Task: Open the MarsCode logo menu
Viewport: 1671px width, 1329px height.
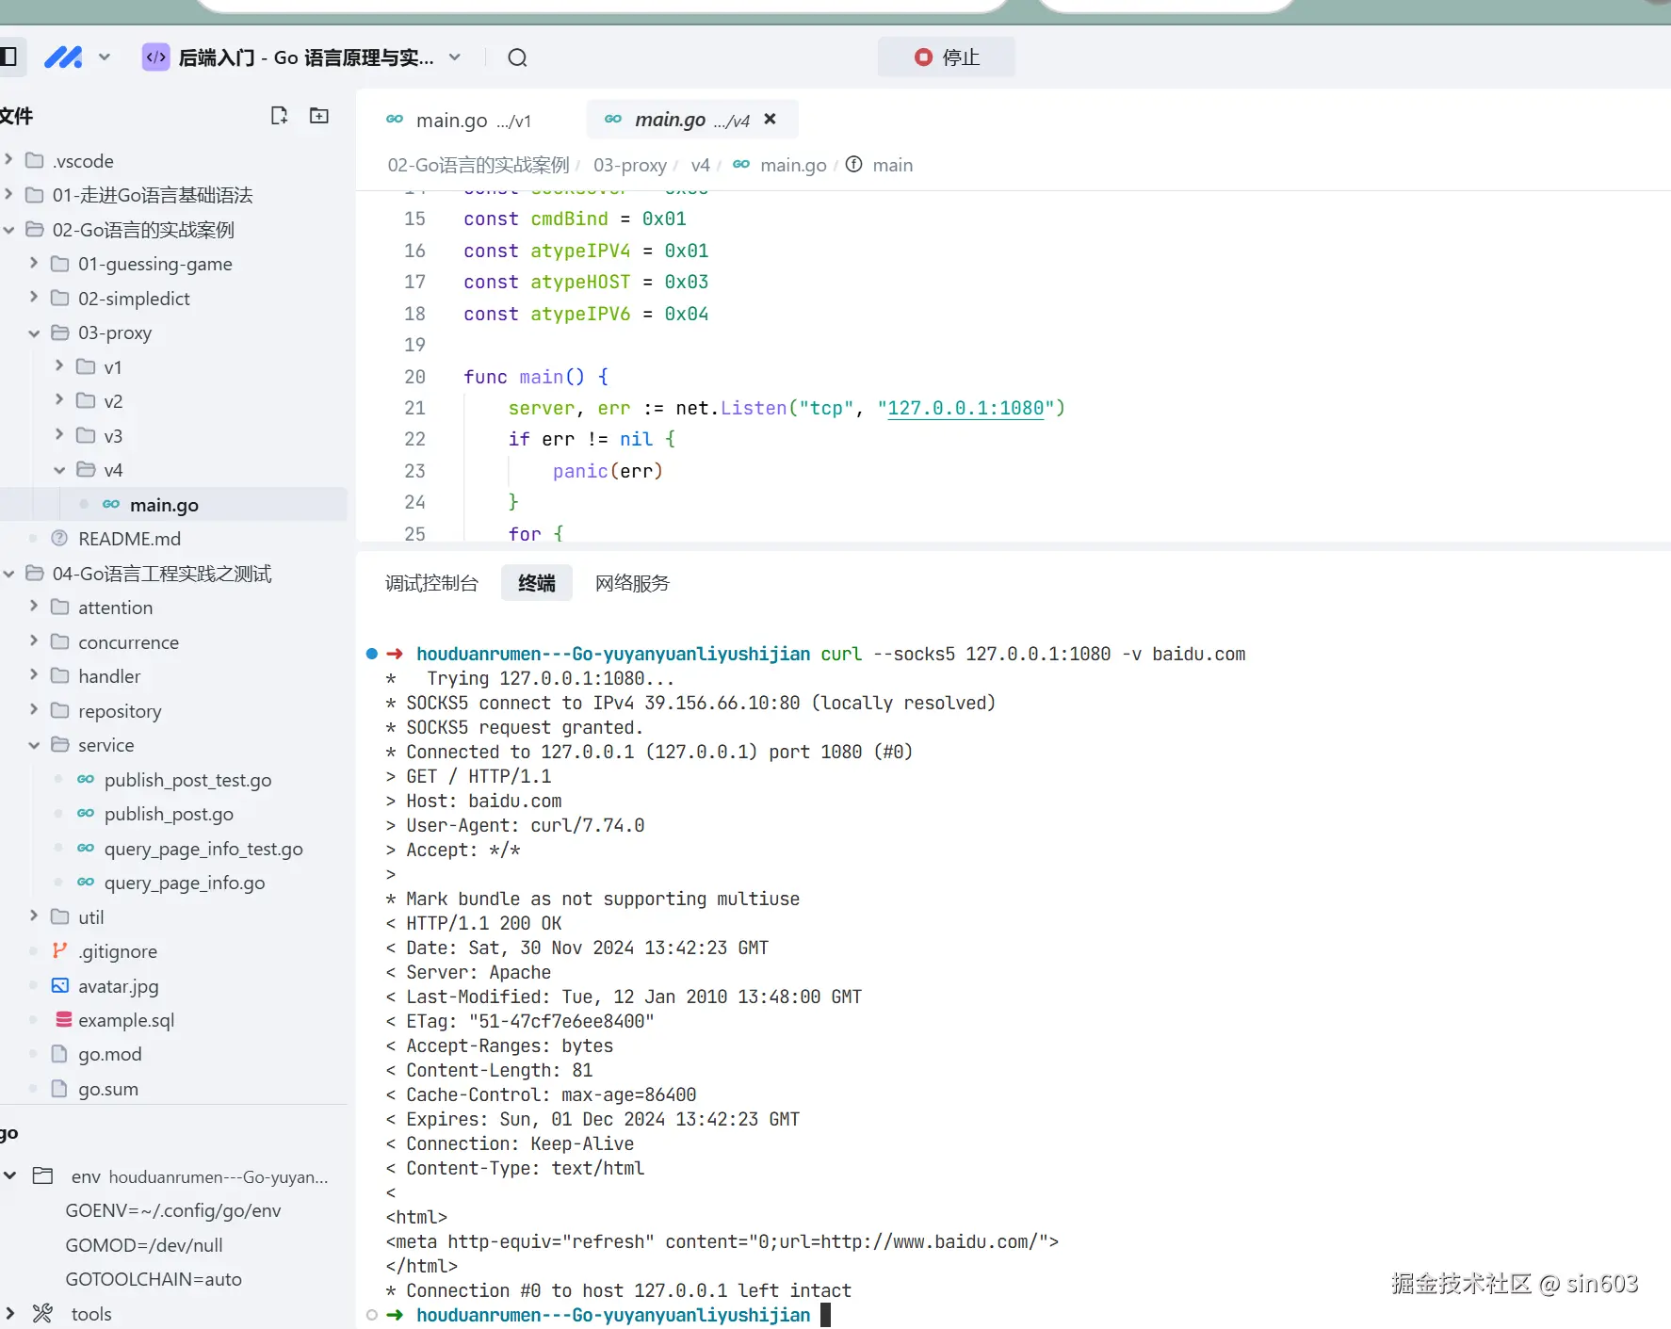Action: 77,57
